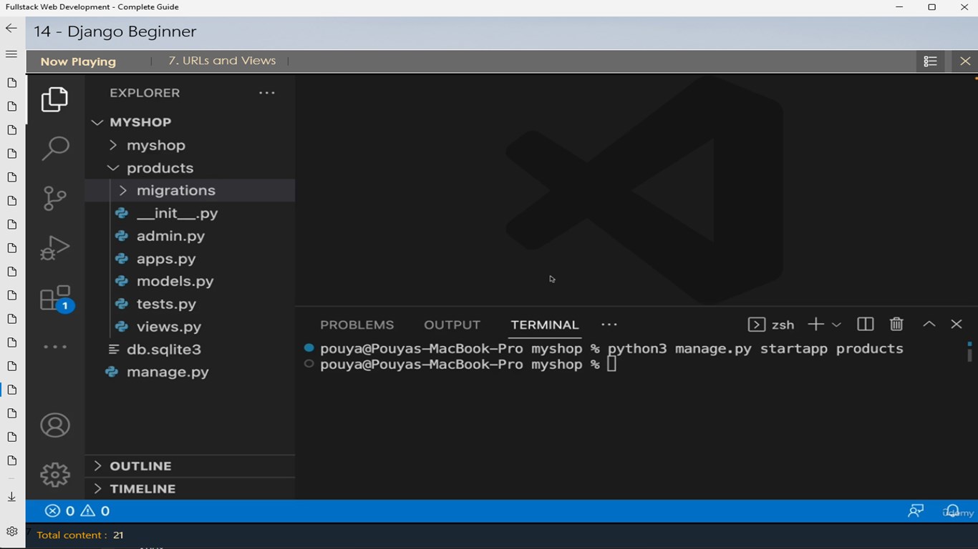Open admin.py file
The width and height of the screenshot is (978, 549).
coord(170,236)
